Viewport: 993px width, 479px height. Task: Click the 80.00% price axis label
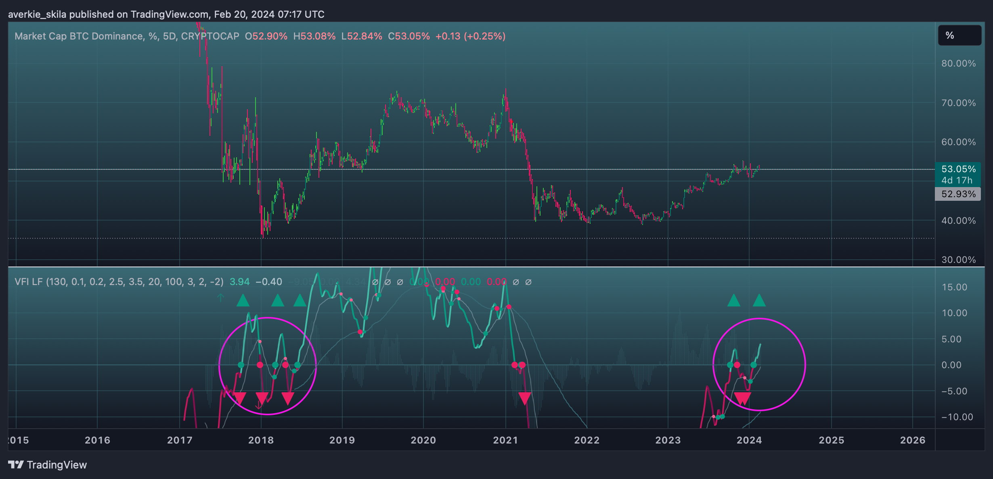click(959, 63)
